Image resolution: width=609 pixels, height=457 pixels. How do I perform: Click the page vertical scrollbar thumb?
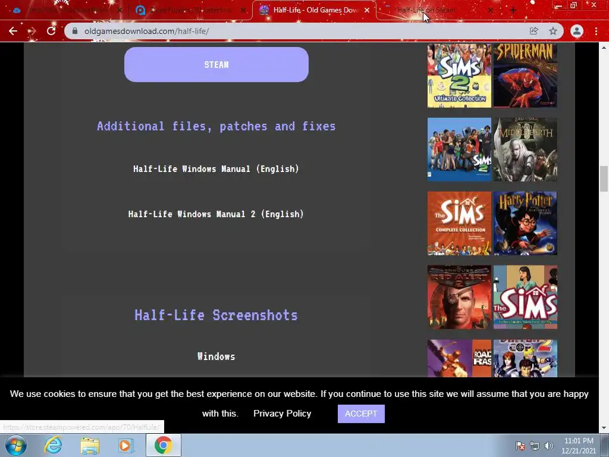pos(604,179)
